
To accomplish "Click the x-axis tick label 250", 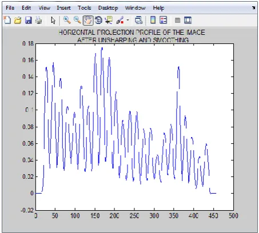I will point(134,216).
